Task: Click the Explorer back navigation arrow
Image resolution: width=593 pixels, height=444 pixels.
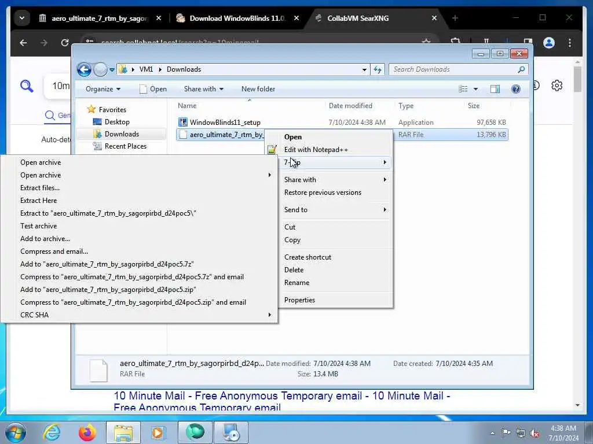Action: [x=84, y=69]
